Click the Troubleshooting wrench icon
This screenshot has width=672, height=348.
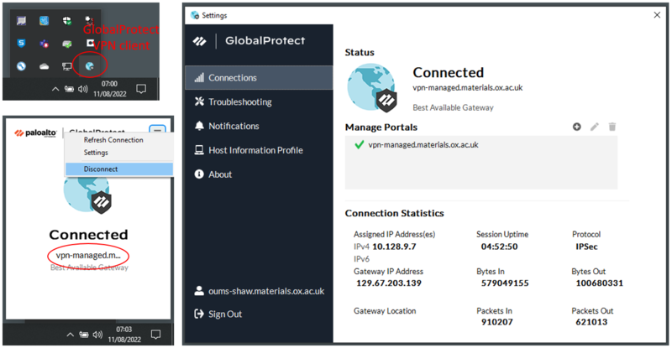point(199,101)
